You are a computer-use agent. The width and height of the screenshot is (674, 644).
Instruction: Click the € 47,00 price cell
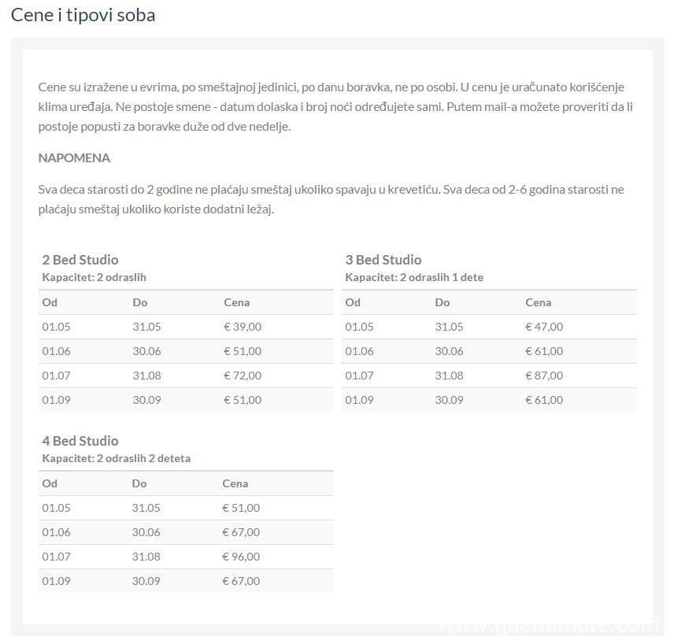pos(544,327)
